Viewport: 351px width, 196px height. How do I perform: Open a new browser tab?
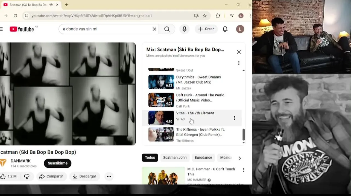click(x=66, y=5)
